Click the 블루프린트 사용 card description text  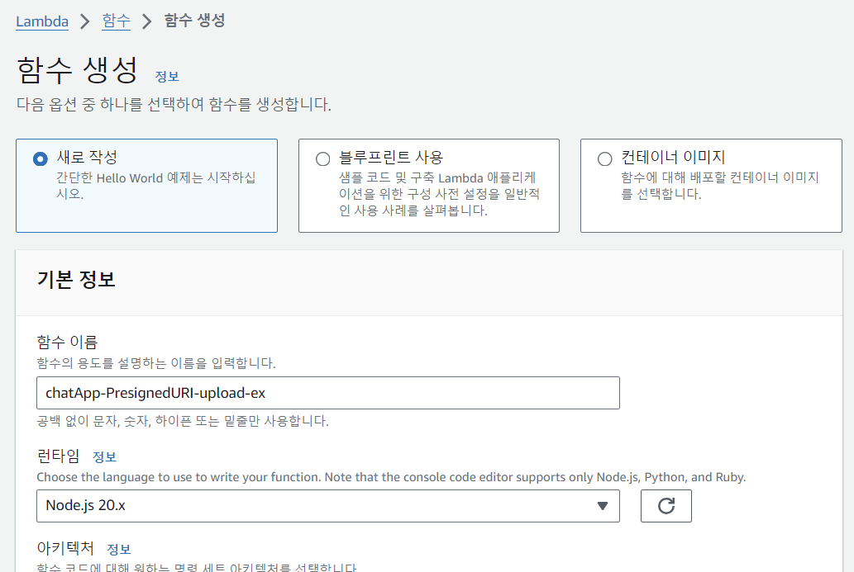tap(439, 194)
